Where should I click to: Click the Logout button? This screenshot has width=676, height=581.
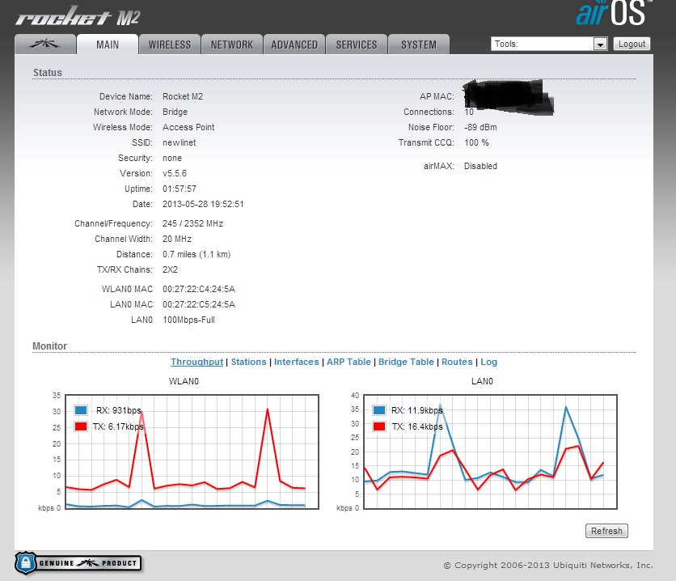point(632,44)
